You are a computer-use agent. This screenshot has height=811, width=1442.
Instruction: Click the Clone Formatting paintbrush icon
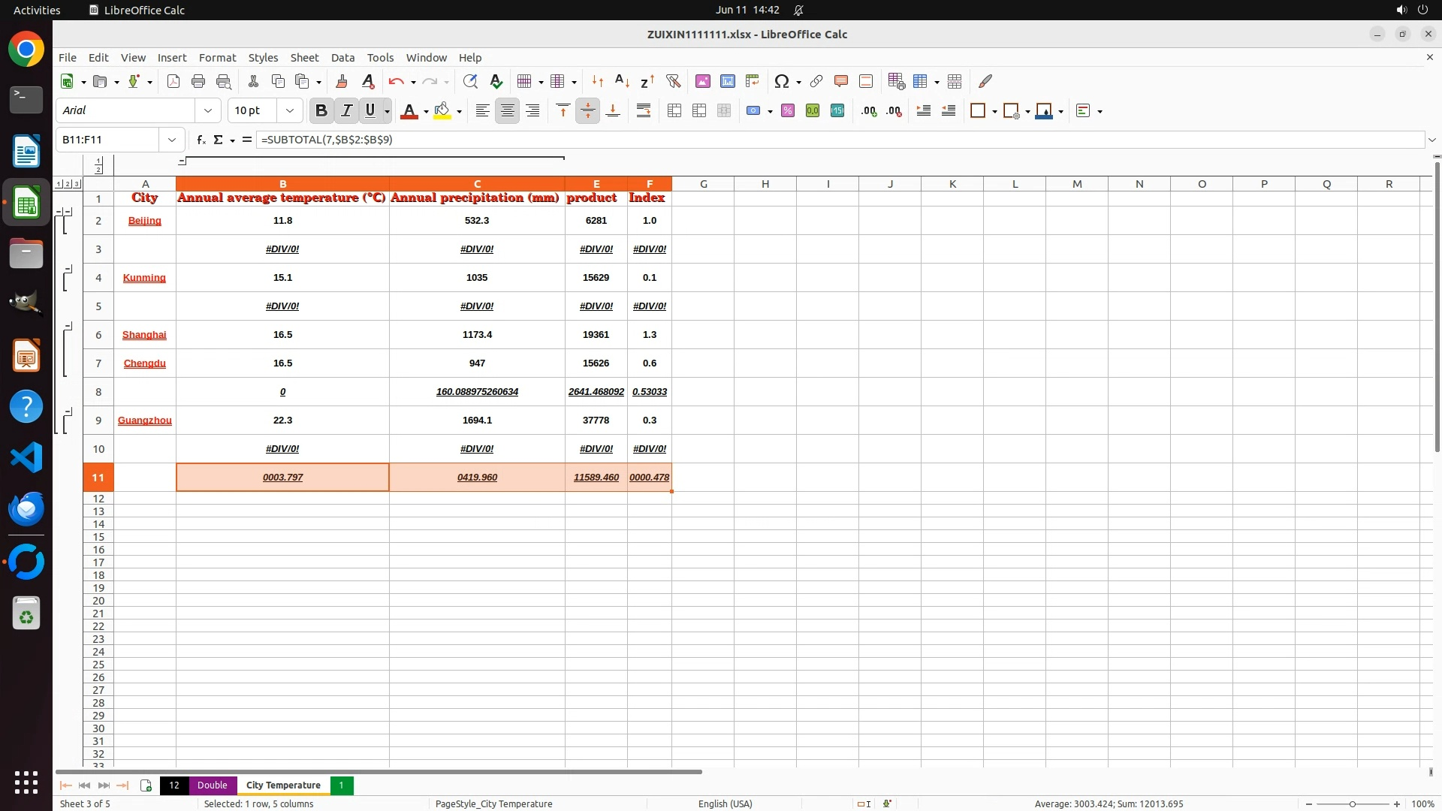coord(342,81)
